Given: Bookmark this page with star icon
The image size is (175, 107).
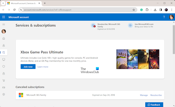Looking at the screenshot, I should 134,10.
